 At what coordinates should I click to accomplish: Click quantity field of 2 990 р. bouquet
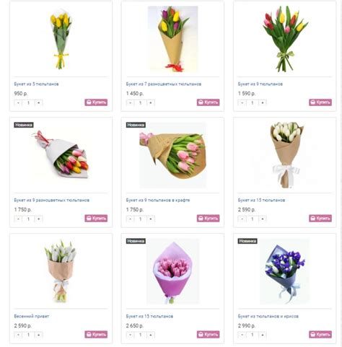point(253,335)
